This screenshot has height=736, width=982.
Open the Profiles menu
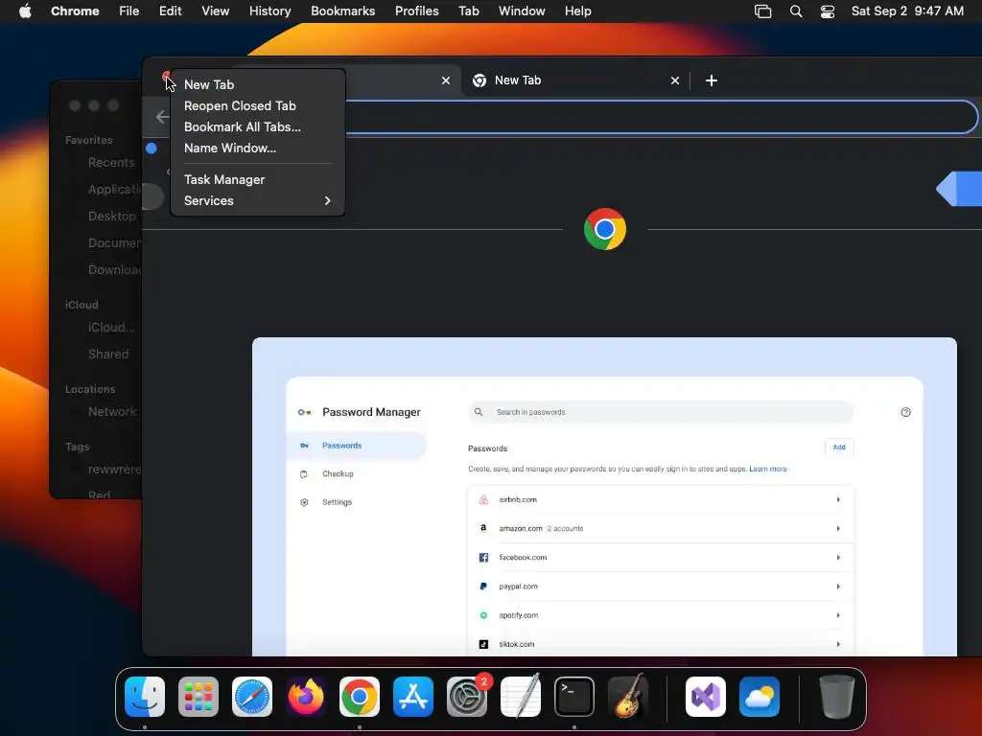[416, 11]
